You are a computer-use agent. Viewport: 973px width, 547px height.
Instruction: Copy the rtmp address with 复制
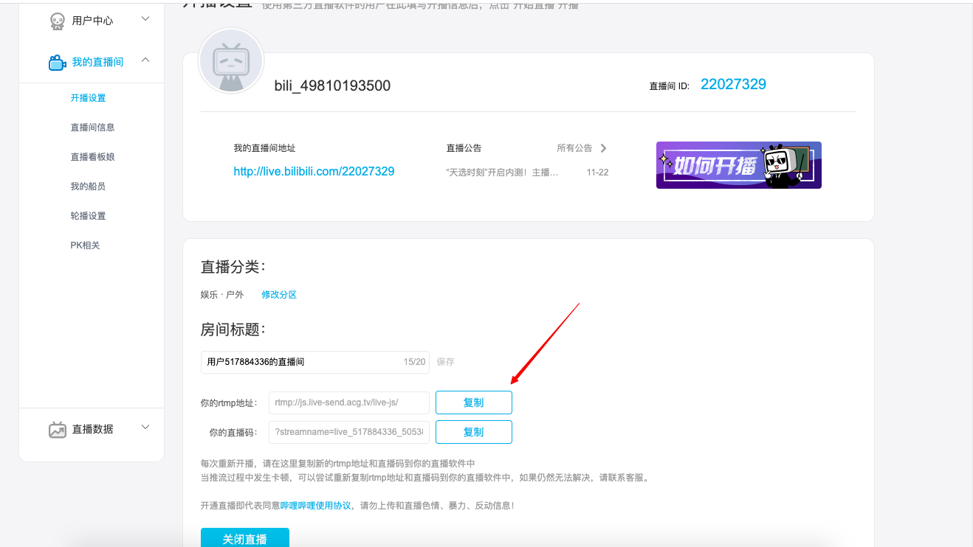click(x=474, y=403)
